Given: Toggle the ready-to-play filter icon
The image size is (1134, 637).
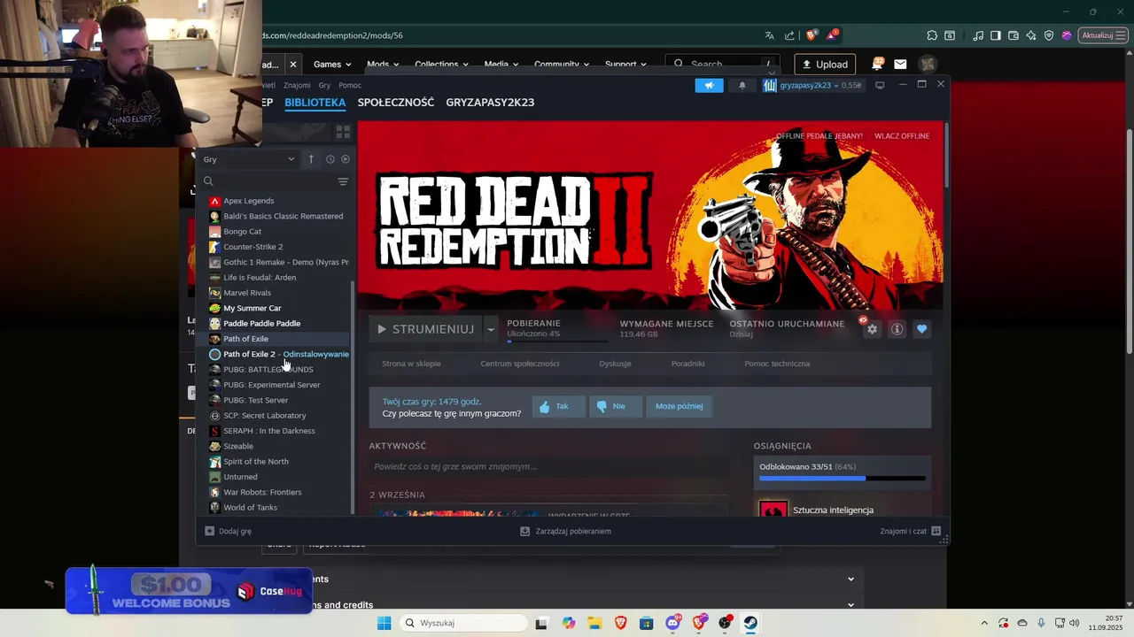Looking at the screenshot, I should (346, 159).
